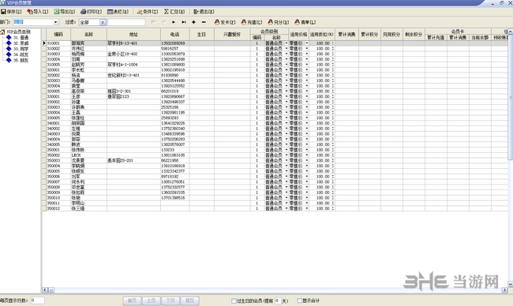Click the 清单 (List) button

click(305, 22)
